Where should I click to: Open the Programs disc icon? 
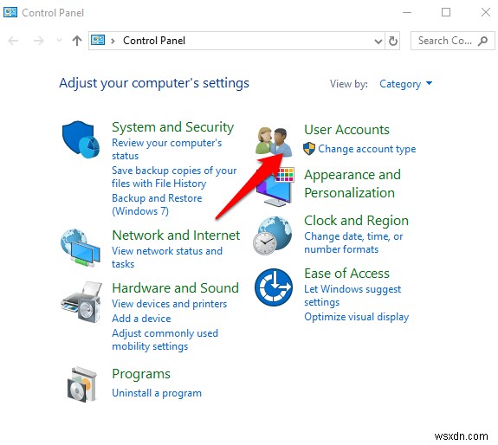pyautogui.click(x=82, y=384)
